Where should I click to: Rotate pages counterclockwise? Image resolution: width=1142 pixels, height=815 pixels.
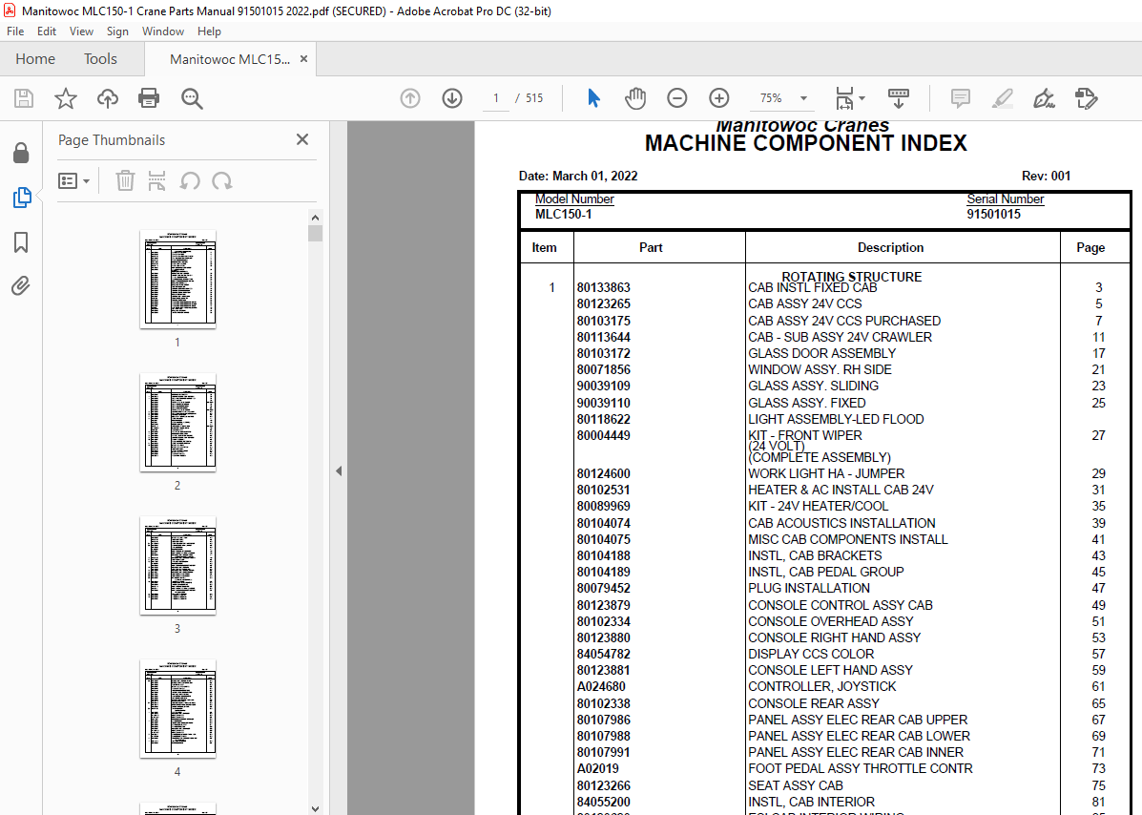(190, 180)
